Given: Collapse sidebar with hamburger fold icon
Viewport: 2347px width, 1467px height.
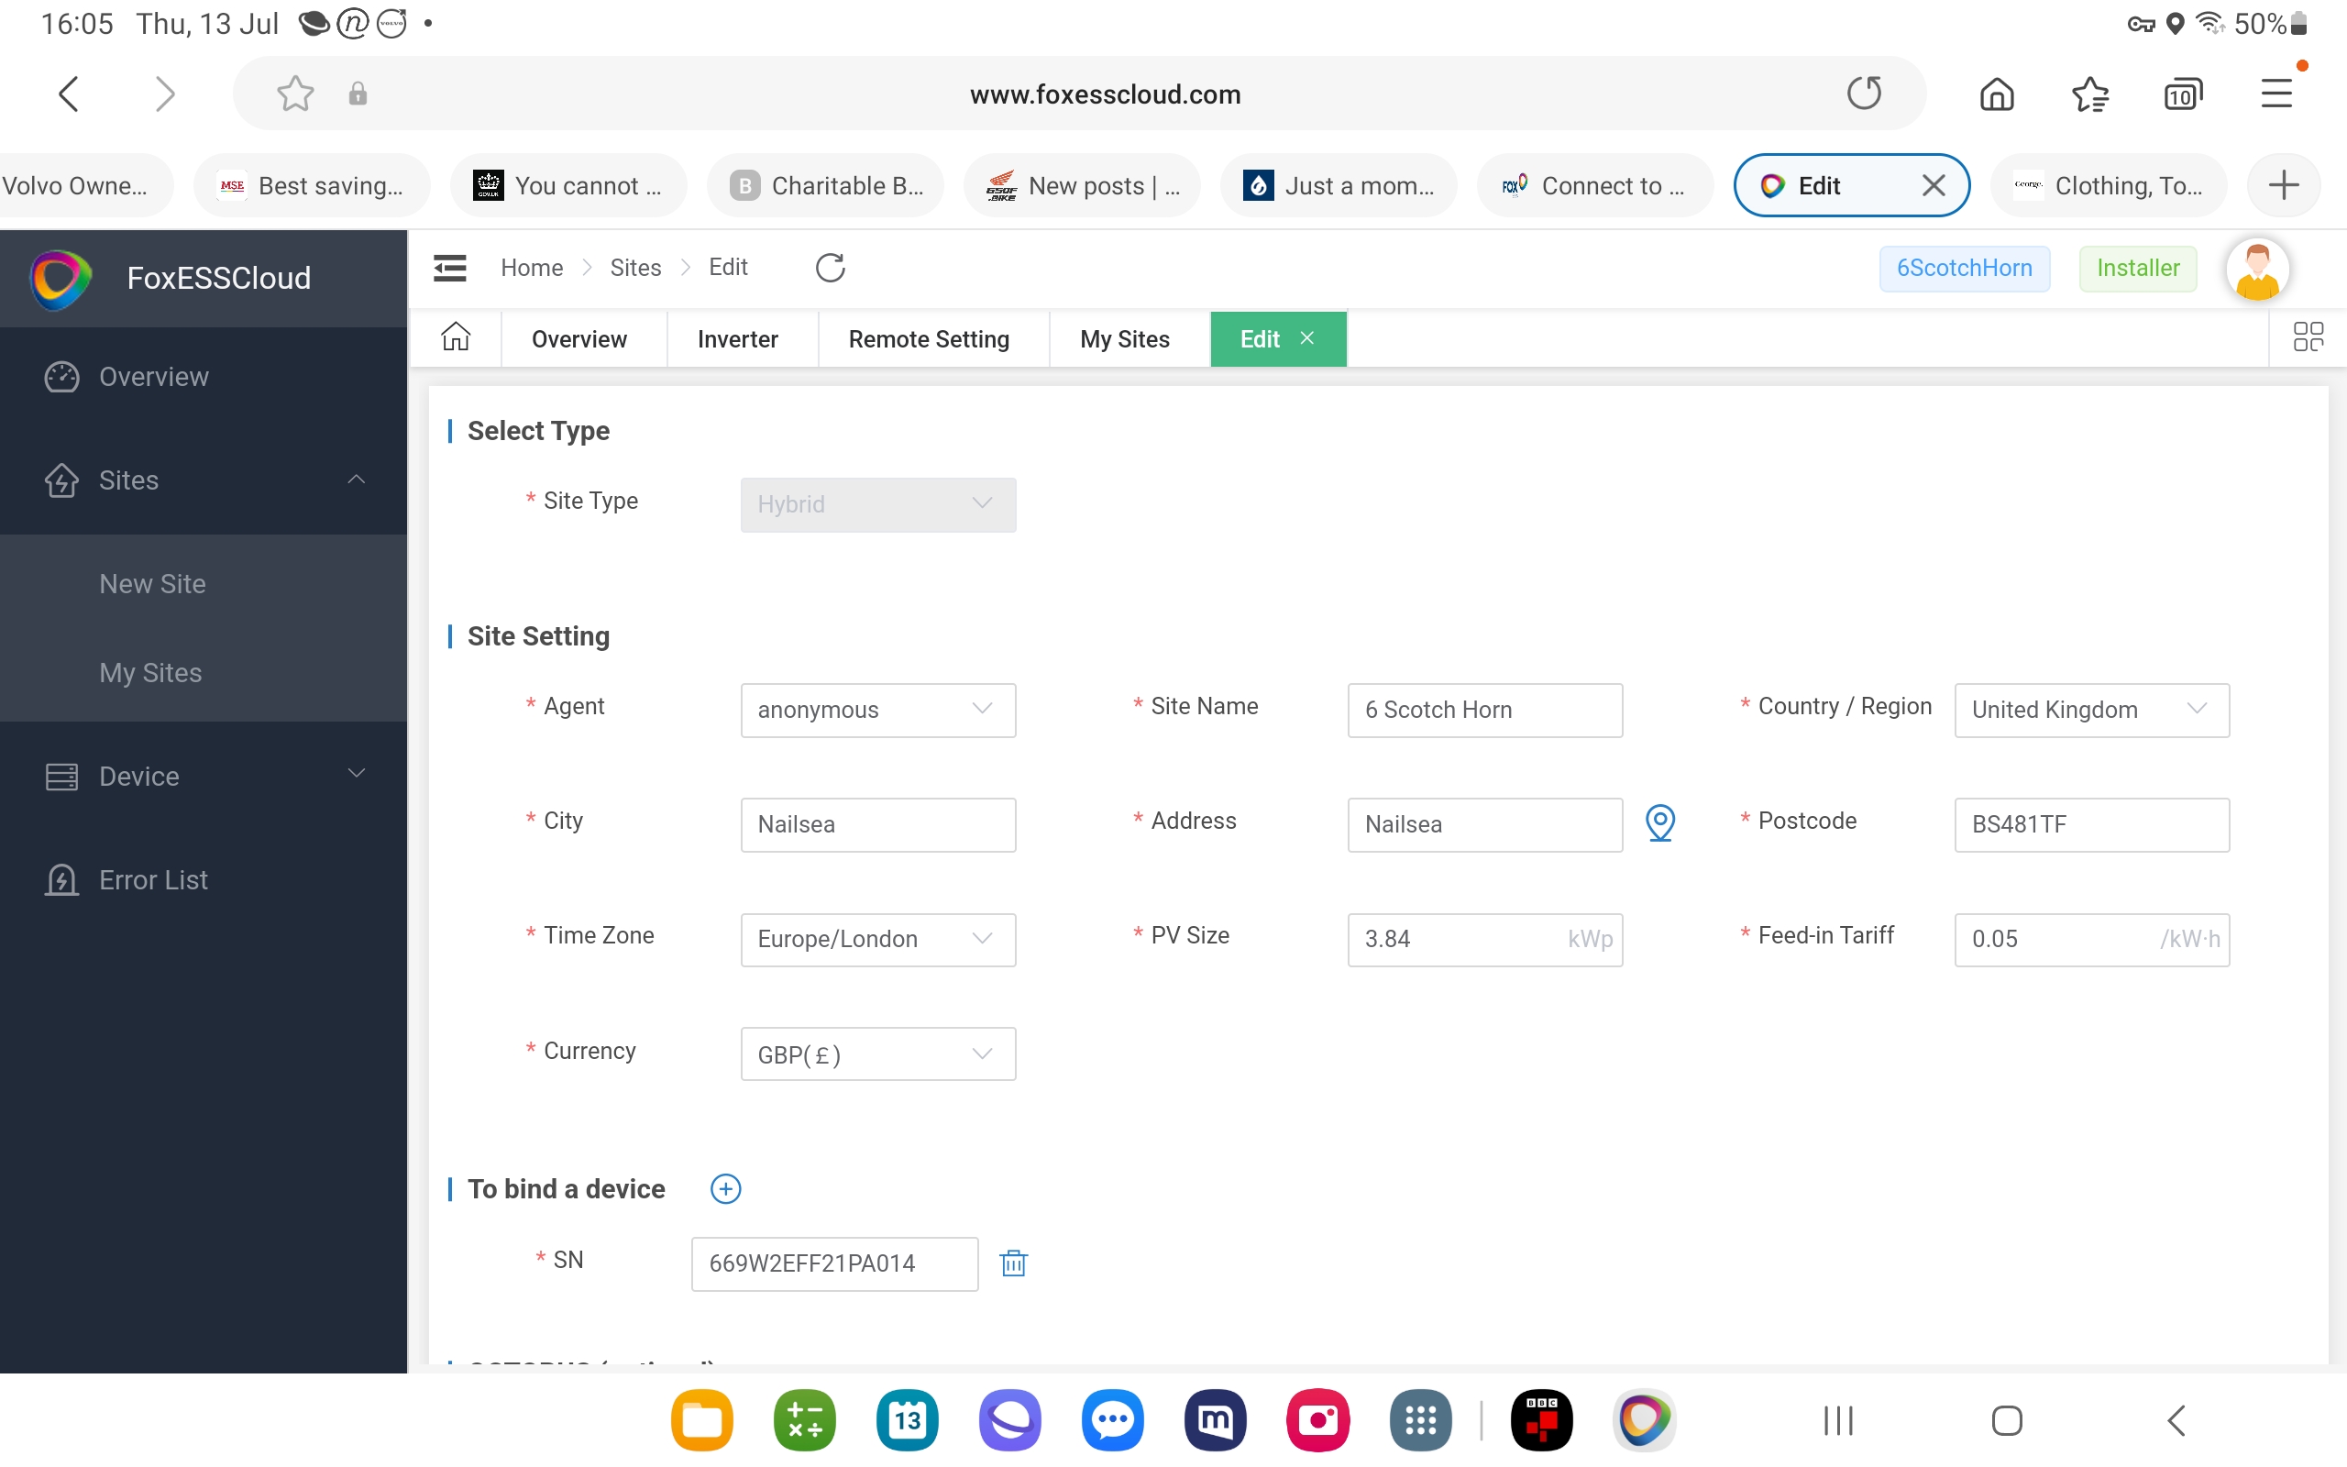Looking at the screenshot, I should [x=450, y=268].
